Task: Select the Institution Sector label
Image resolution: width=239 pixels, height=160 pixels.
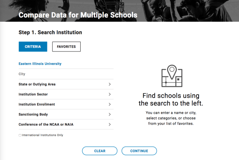Action: (x=33, y=94)
